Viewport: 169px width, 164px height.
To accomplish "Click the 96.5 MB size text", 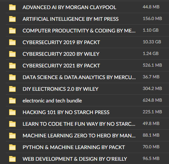I will (151, 159).
